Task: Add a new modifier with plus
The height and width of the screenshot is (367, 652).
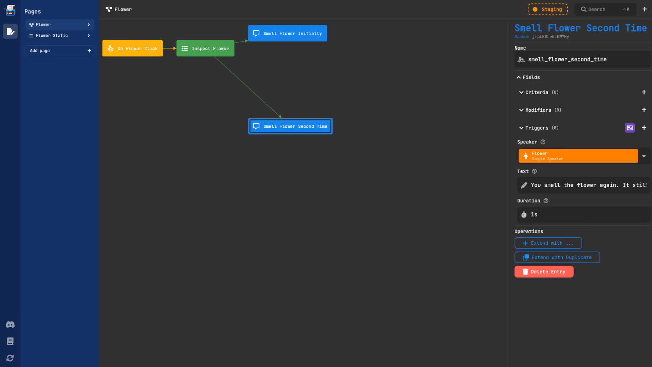Action: pos(644,110)
